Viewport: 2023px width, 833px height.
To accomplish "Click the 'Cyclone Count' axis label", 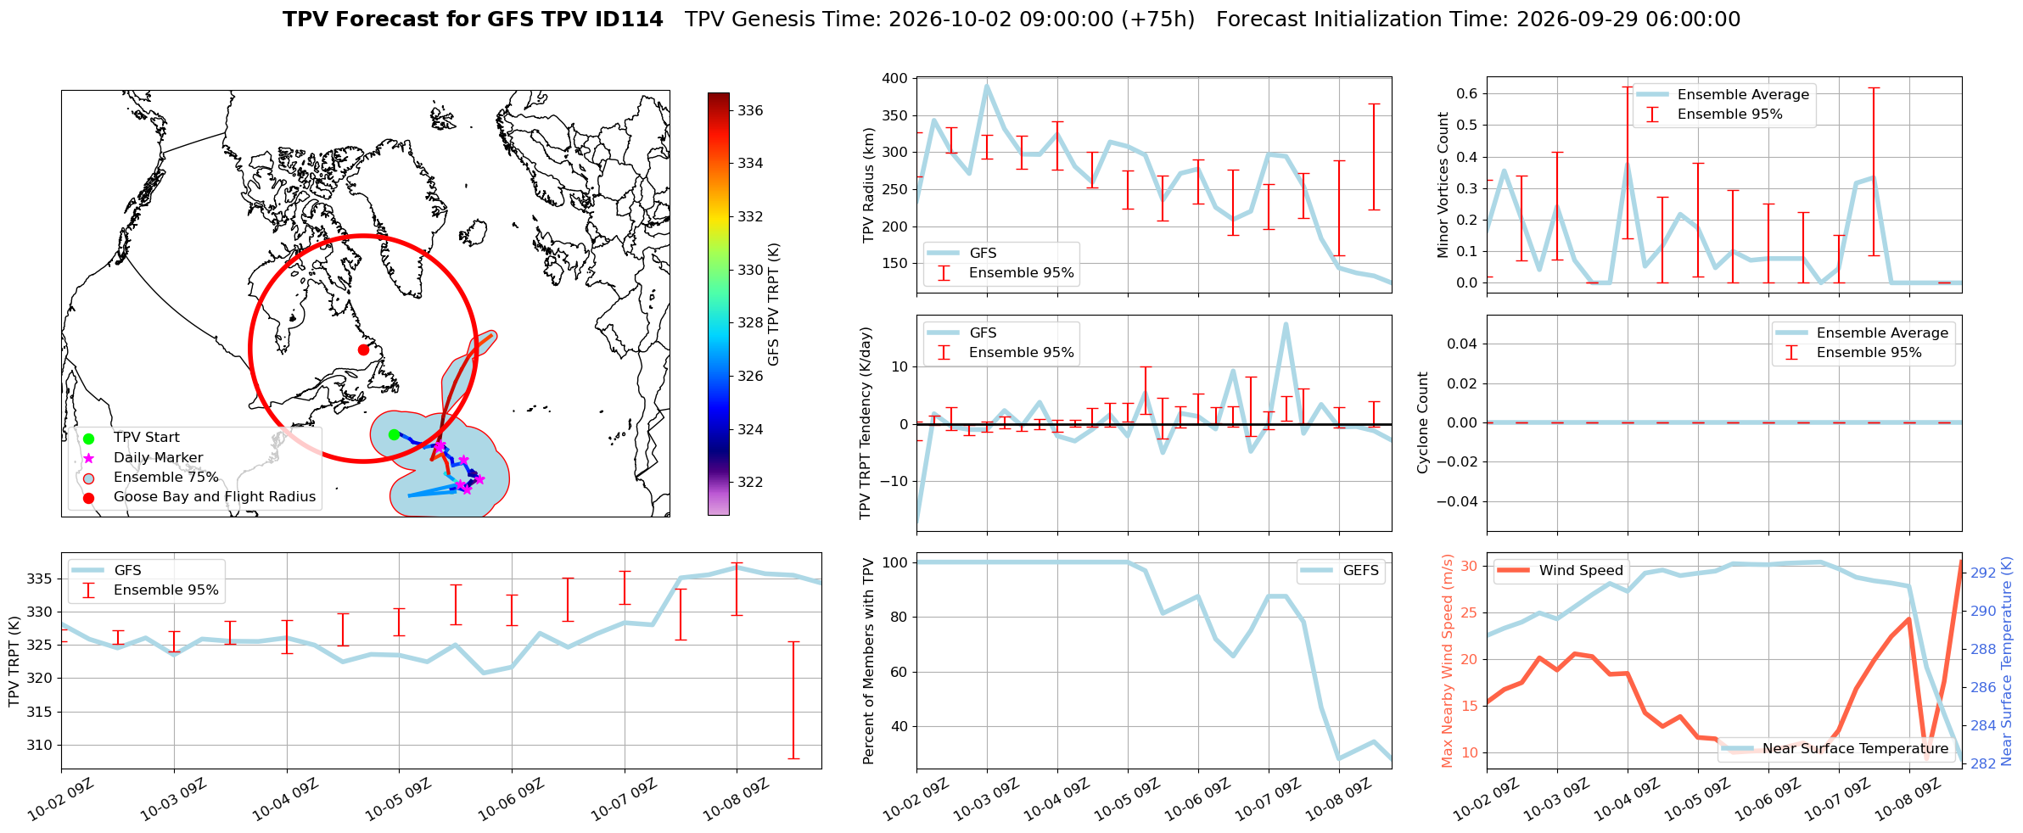I will tap(1423, 422).
